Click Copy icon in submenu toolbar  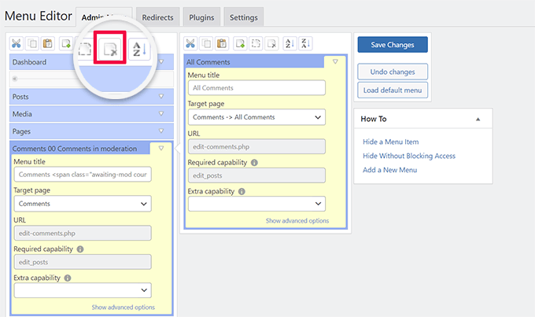coord(206,44)
